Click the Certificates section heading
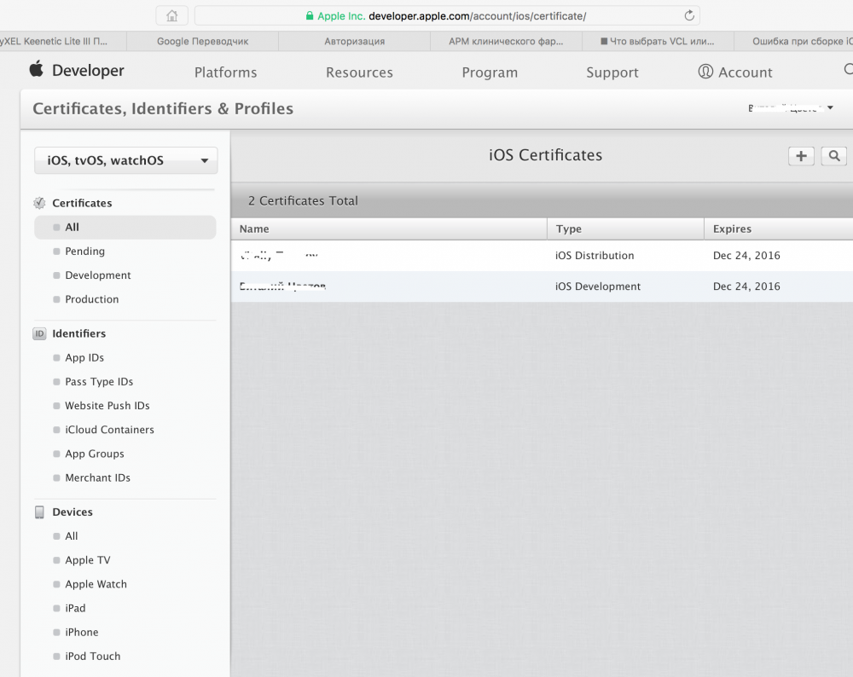 (82, 203)
